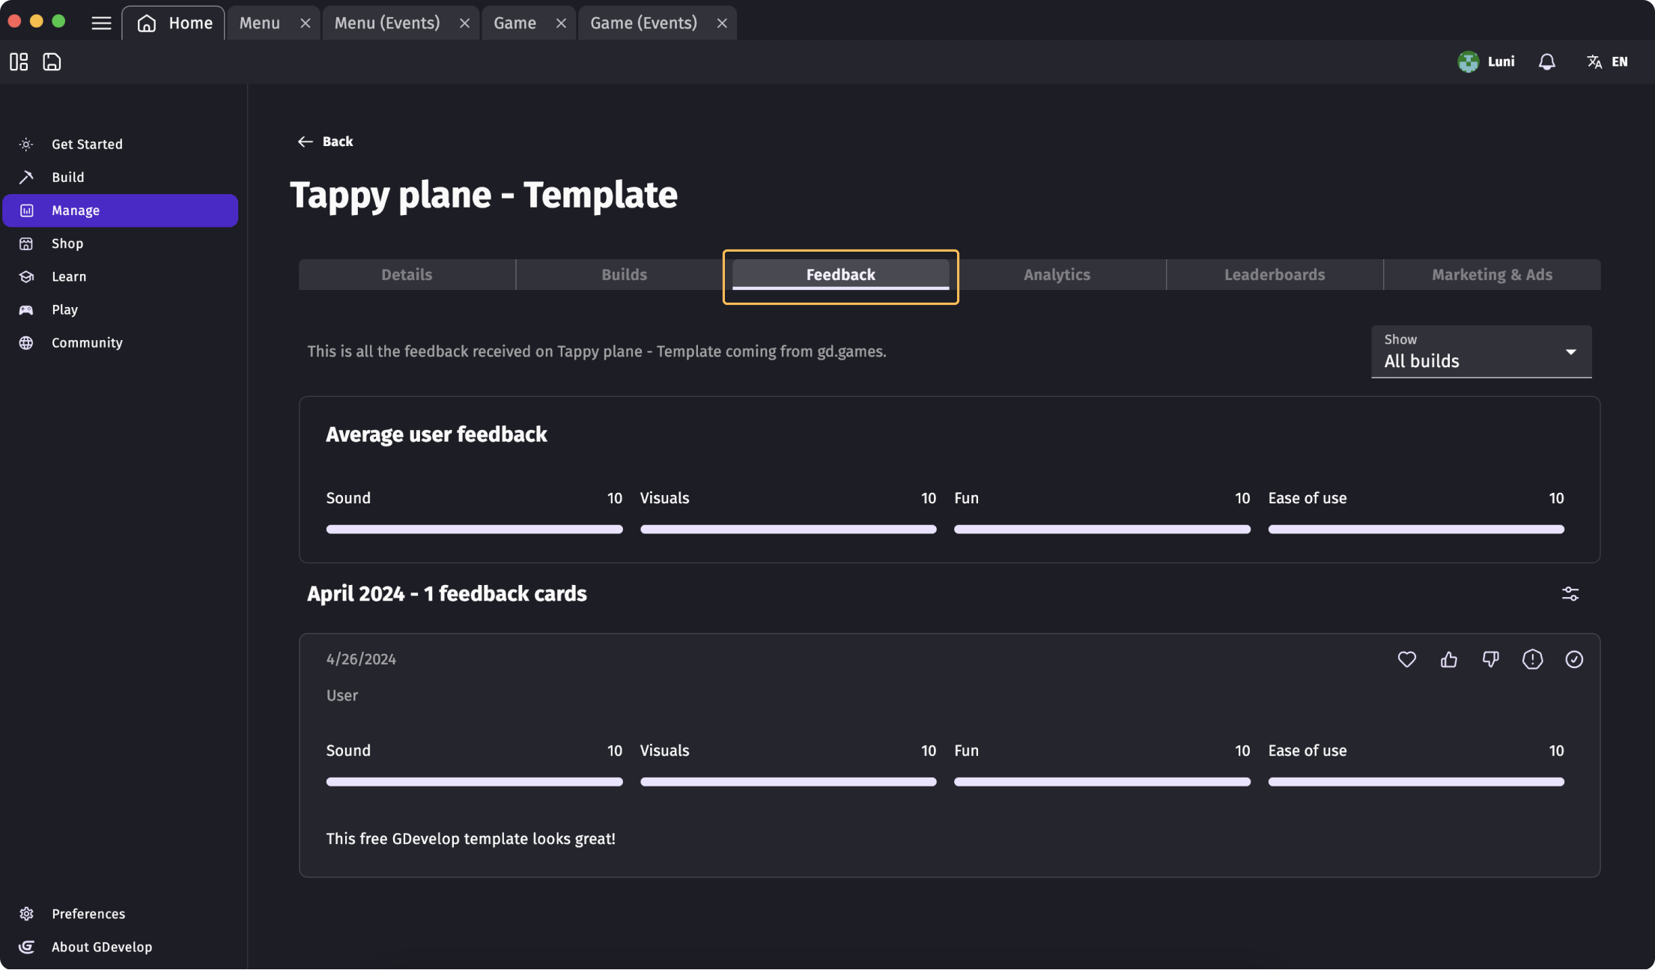Go to the Shop section
Screen dimensions: 1655x970
(x=67, y=243)
